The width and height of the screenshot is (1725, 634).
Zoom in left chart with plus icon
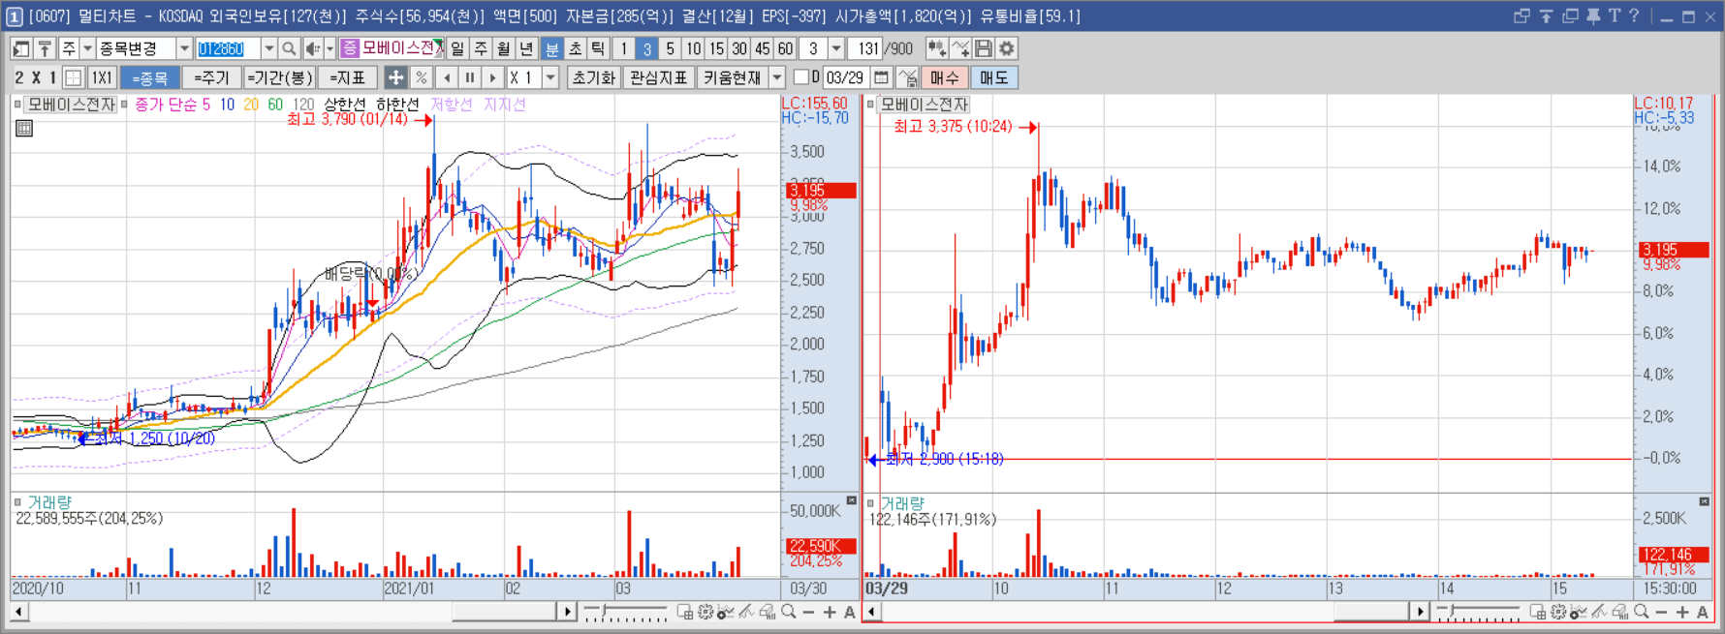point(830,612)
